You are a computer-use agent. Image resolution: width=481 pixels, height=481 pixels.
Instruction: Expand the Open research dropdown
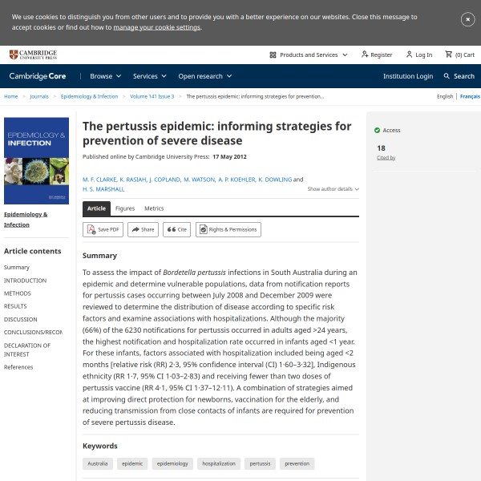tap(204, 76)
